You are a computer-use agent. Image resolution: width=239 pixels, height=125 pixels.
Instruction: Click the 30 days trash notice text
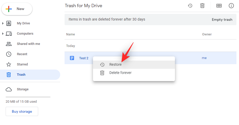pyautogui.click(x=107, y=19)
